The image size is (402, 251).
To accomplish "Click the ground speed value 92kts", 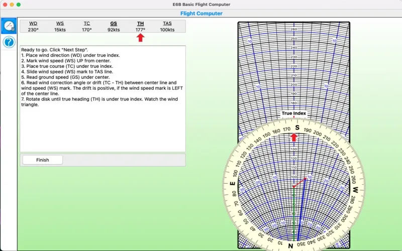I will tap(114, 30).
